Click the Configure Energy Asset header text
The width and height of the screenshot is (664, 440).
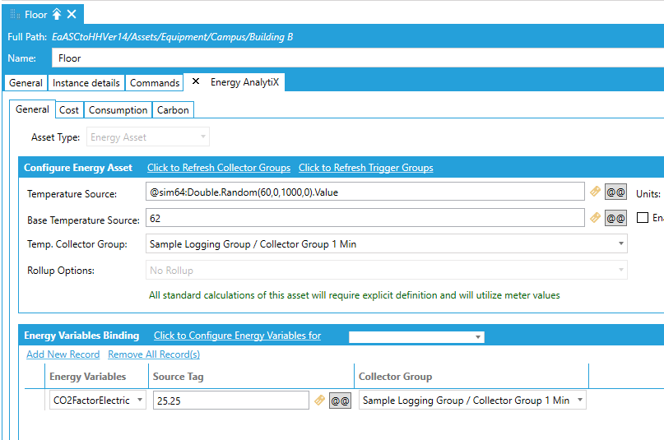click(78, 168)
